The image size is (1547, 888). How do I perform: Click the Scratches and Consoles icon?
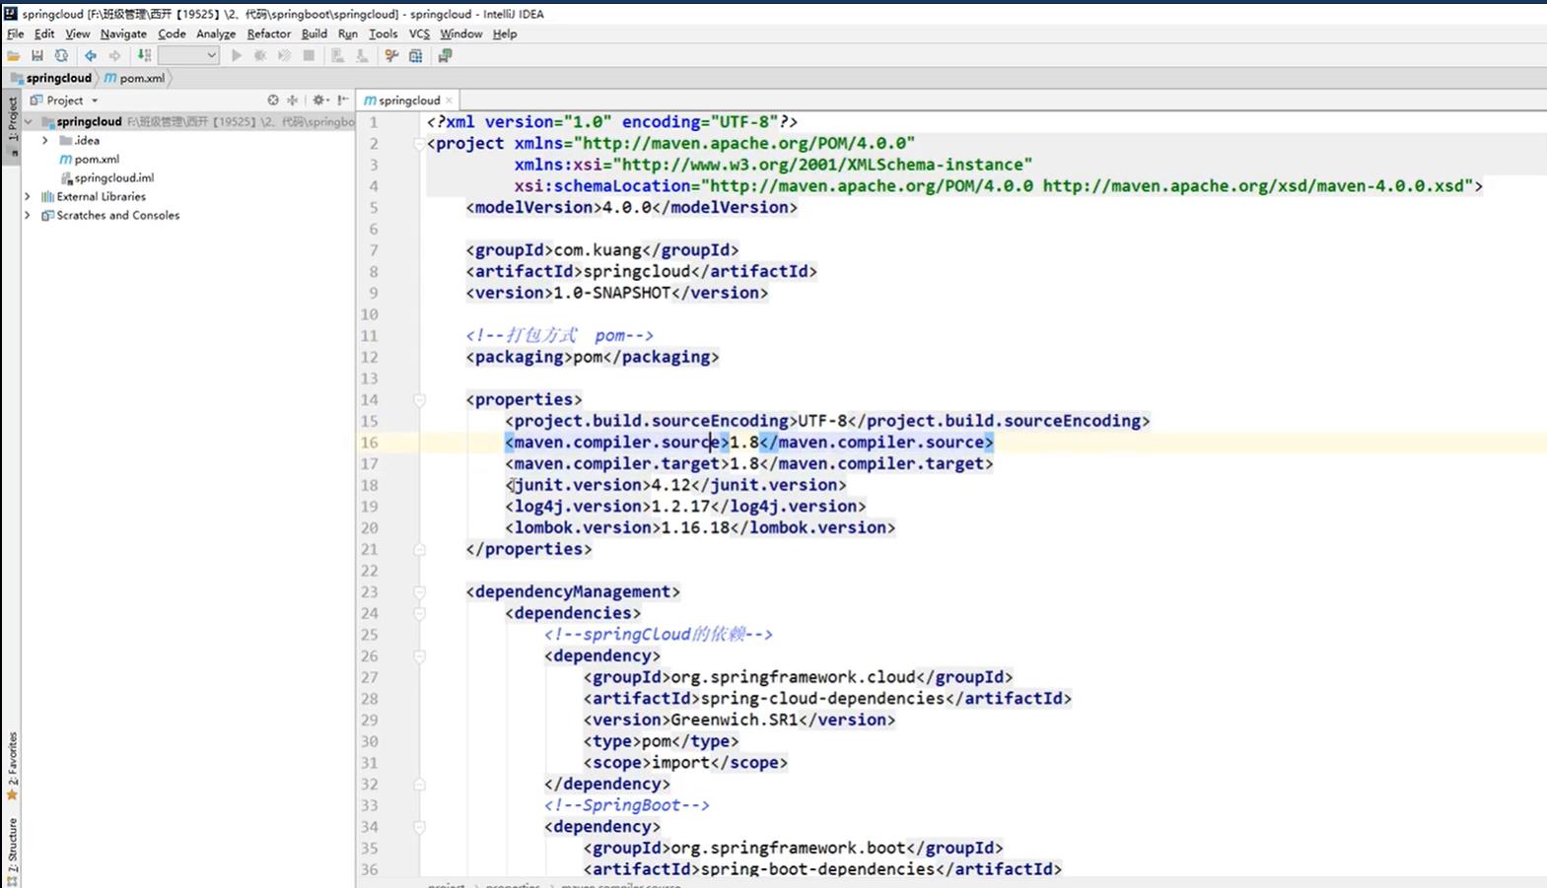coord(47,216)
